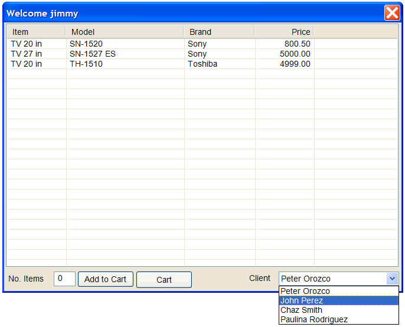
Task: Close the Welcome jimmy window
Action: point(392,12)
